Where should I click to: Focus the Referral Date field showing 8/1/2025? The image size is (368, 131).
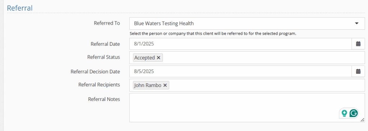pyautogui.click(x=240, y=44)
